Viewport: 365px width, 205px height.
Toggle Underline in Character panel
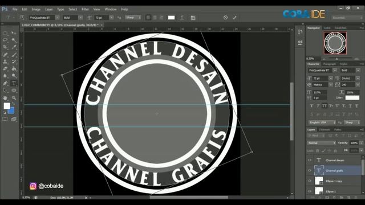[x=350, y=106]
